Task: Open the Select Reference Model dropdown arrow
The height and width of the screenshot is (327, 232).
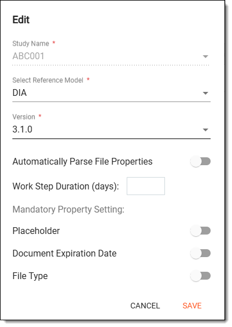Action: pyautogui.click(x=206, y=93)
